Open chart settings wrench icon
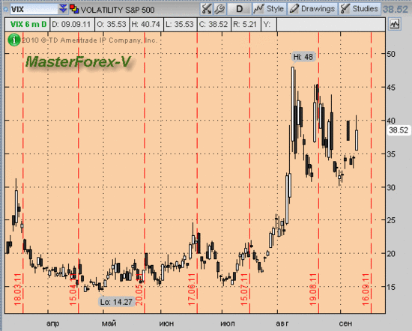Image resolution: width=412 pixels, height=331 pixels. [219, 9]
